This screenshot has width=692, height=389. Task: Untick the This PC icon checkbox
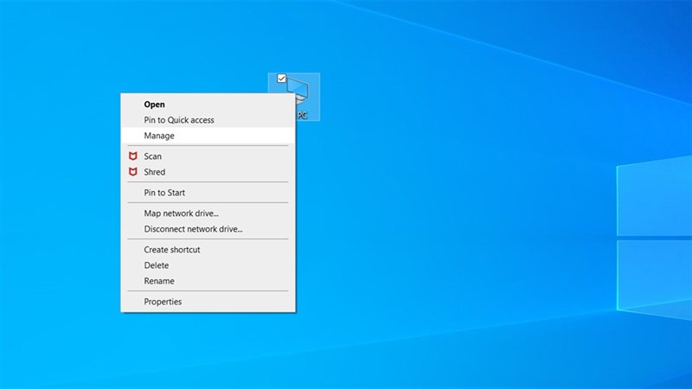click(x=282, y=79)
